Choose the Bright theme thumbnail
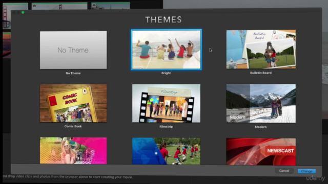 click(166, 50)
